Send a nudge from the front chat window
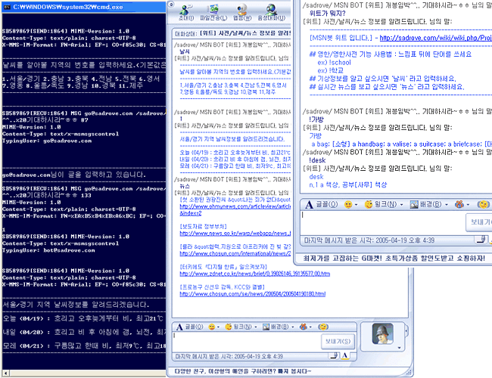 pyautogui.click(x=483, y=204)
